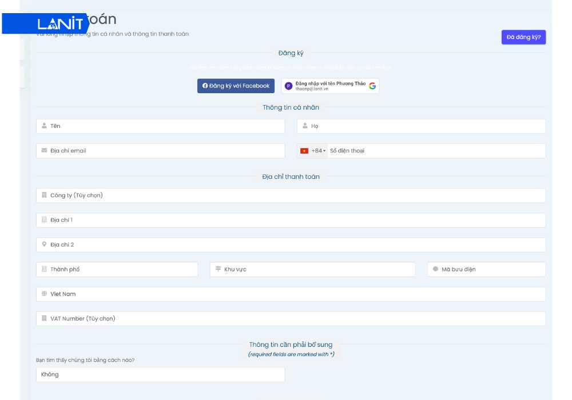Click the Đã đăng ký? button
This screenshot has height=400, width=572.
pyautogui.click(x=523, y=37)
